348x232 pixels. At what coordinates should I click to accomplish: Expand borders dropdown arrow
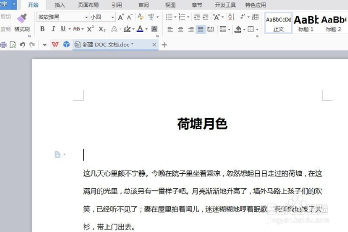click(x=257, y=29)
